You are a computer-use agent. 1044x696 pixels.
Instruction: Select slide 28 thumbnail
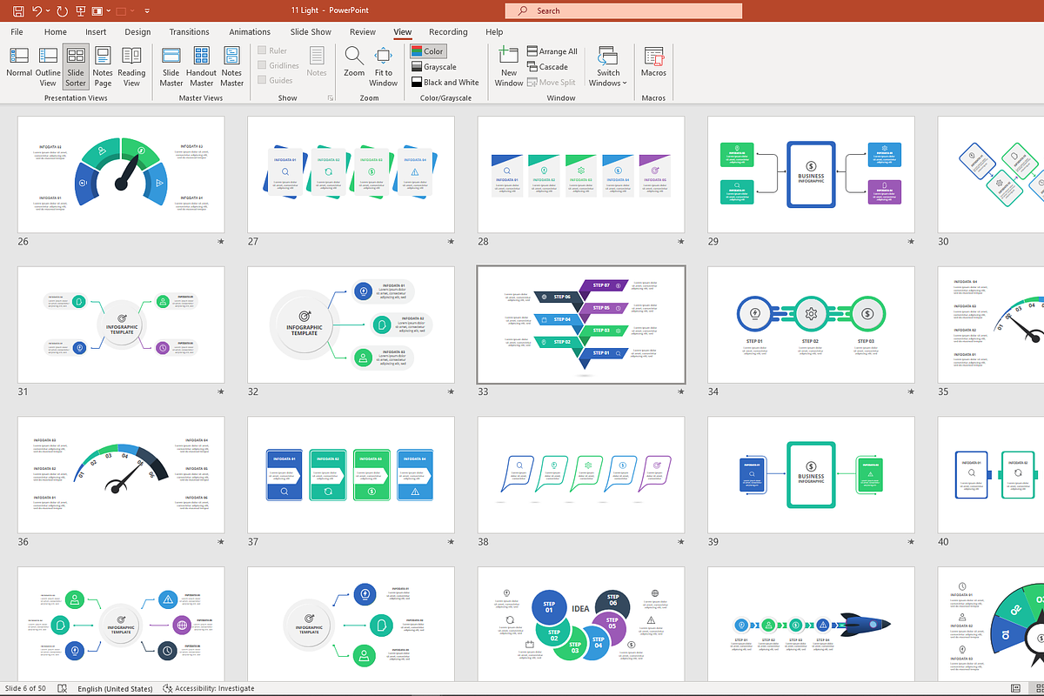tap(580, 175)
